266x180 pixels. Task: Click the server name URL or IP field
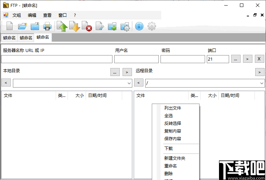57,59
